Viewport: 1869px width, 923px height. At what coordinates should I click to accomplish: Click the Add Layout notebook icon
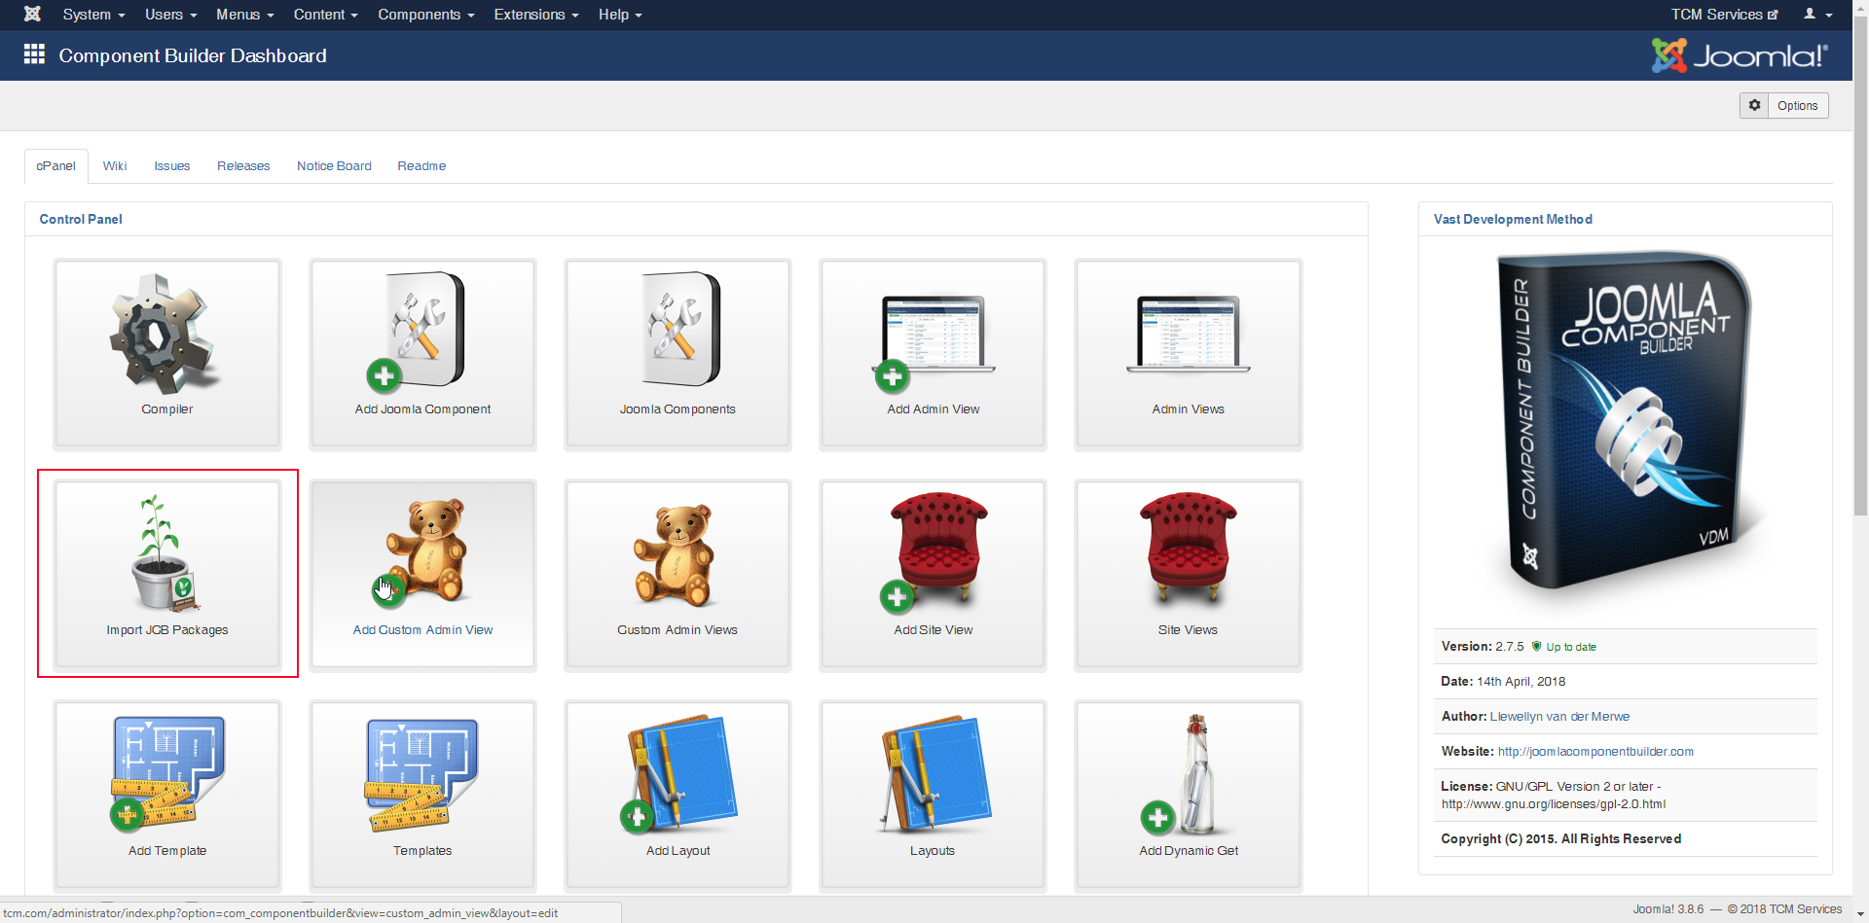coord(678,773)
